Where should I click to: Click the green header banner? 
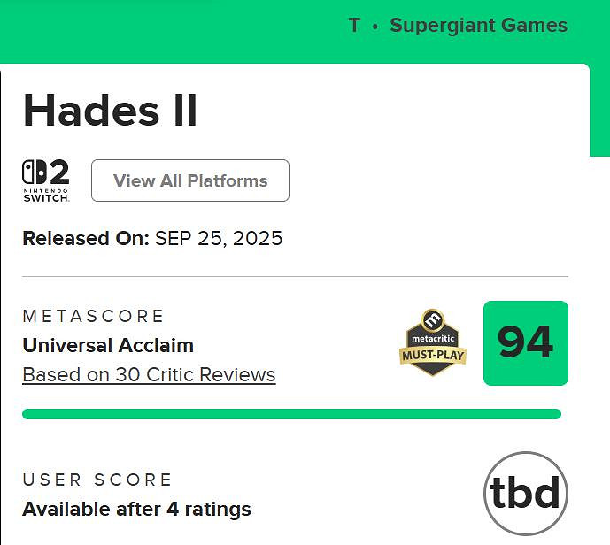[x=177, y=31]
